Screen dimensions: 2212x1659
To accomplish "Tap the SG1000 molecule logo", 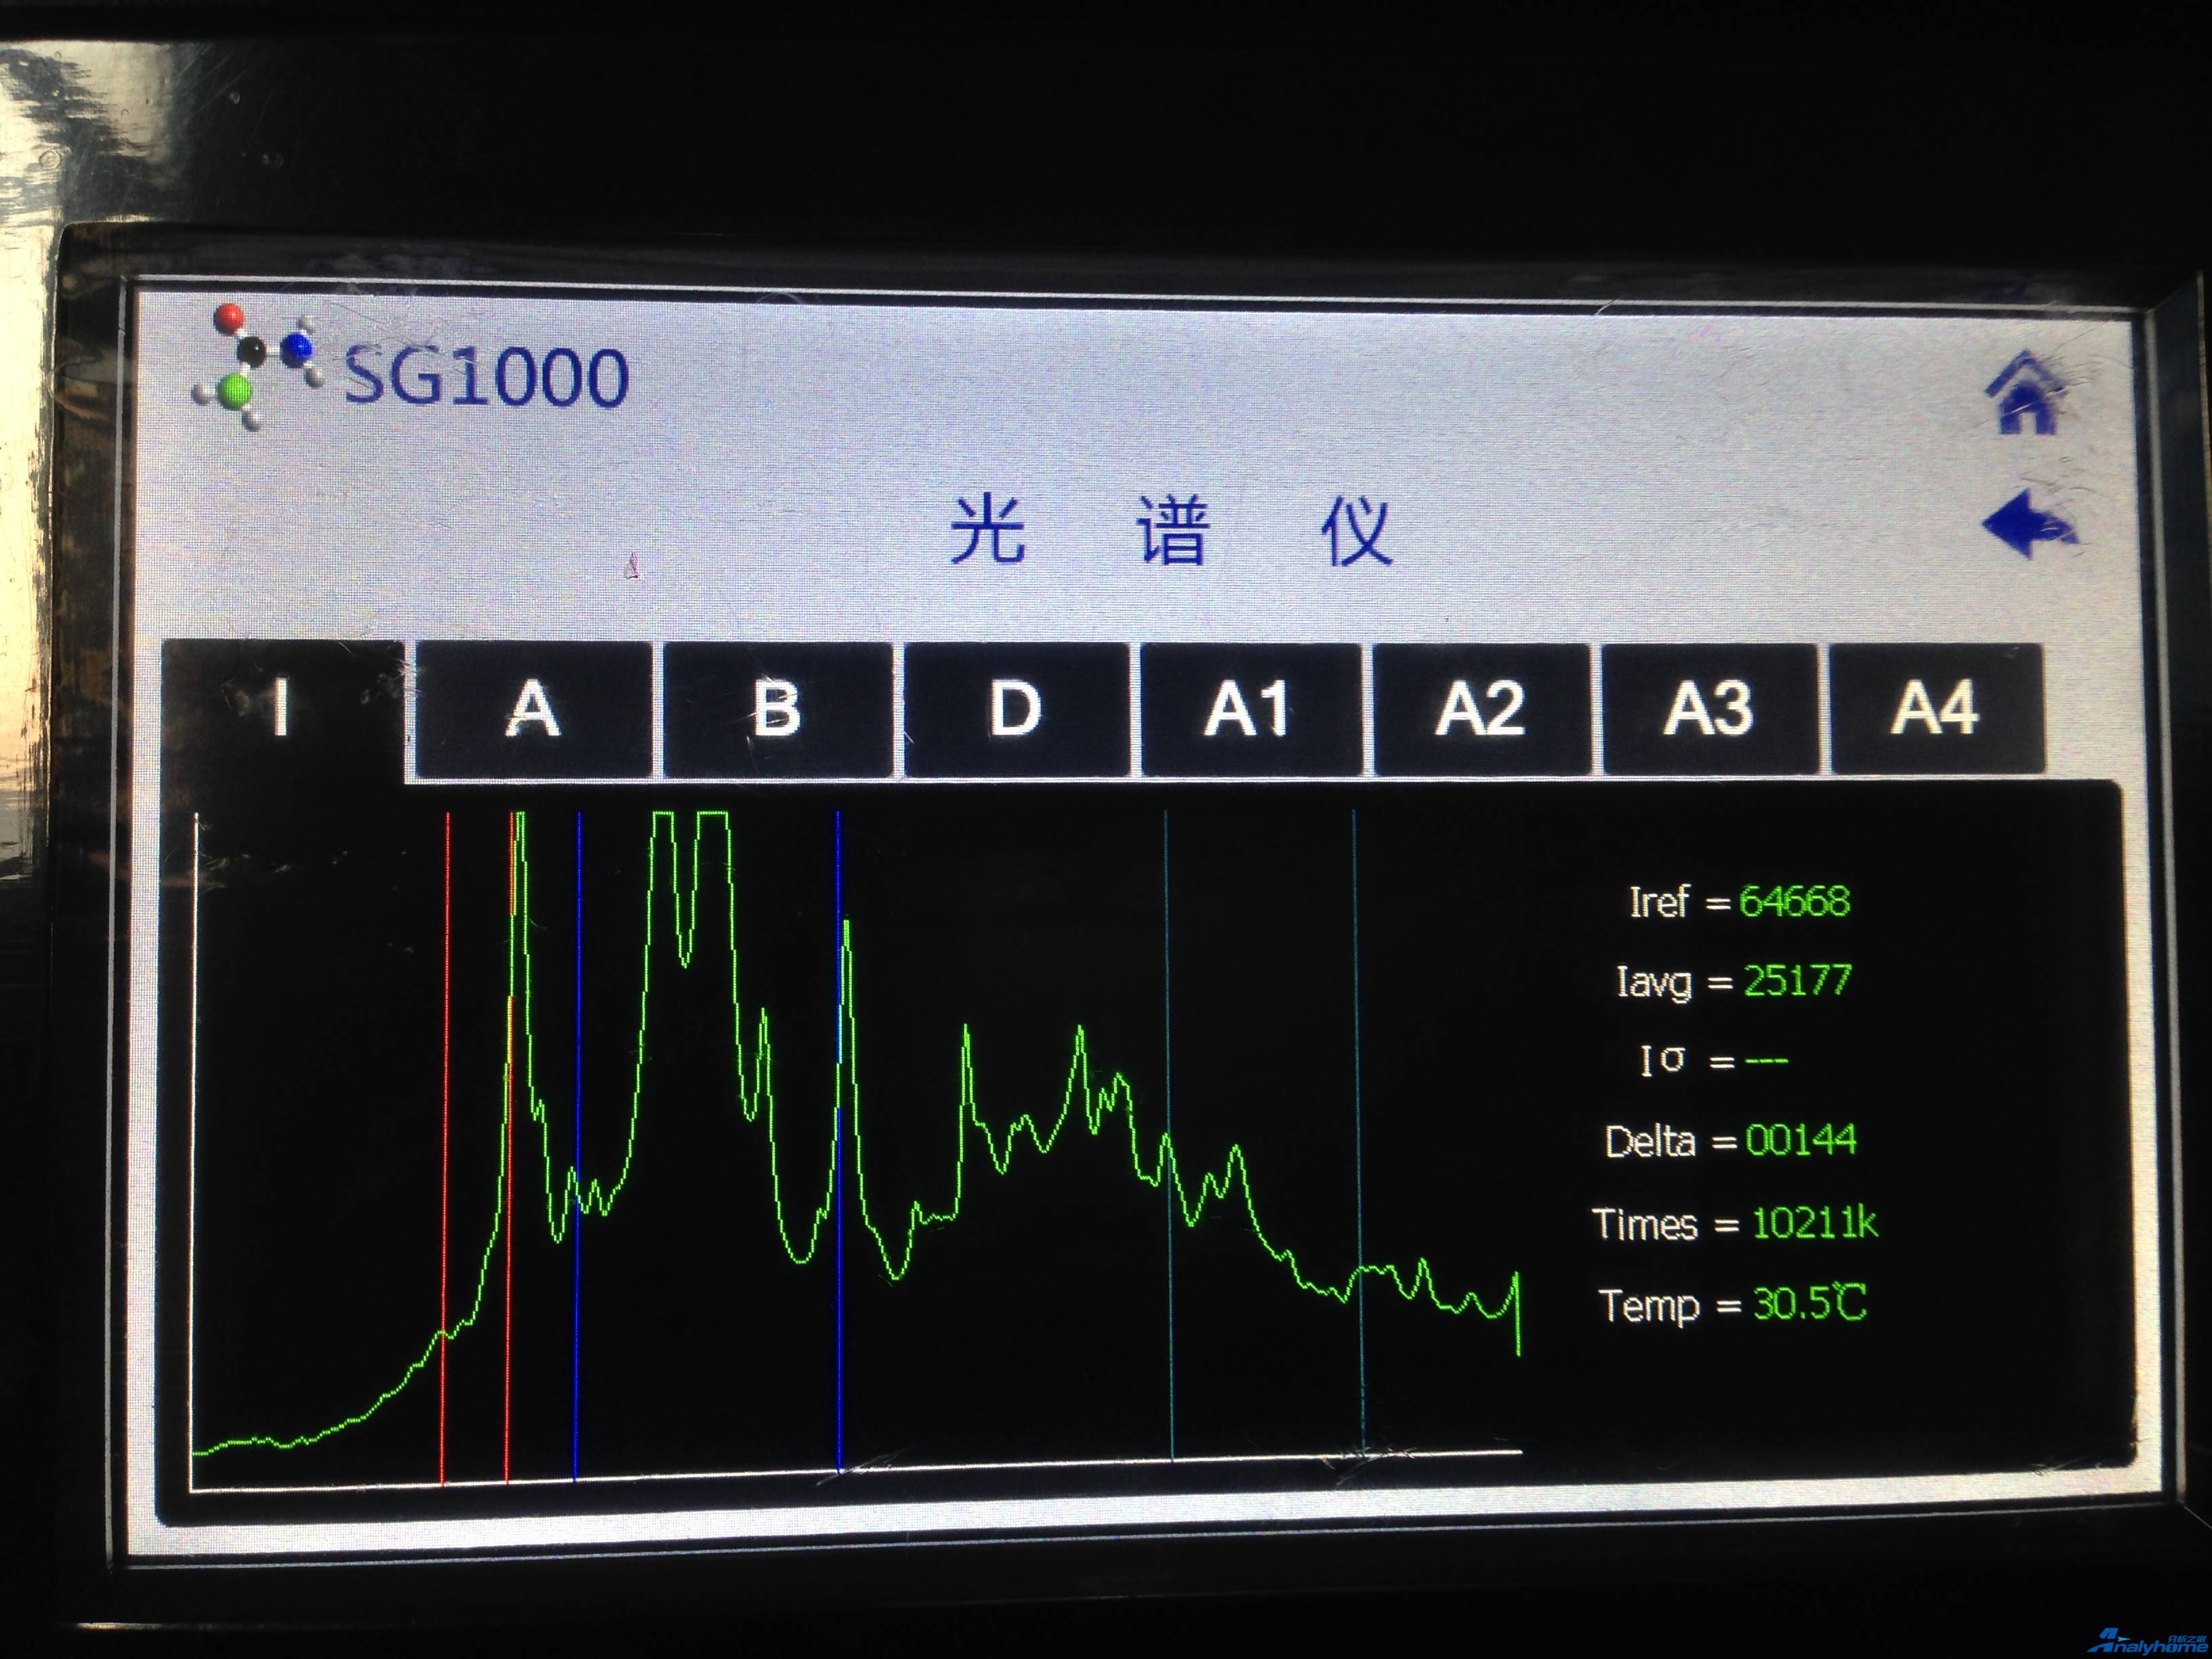I will point(258,367).
